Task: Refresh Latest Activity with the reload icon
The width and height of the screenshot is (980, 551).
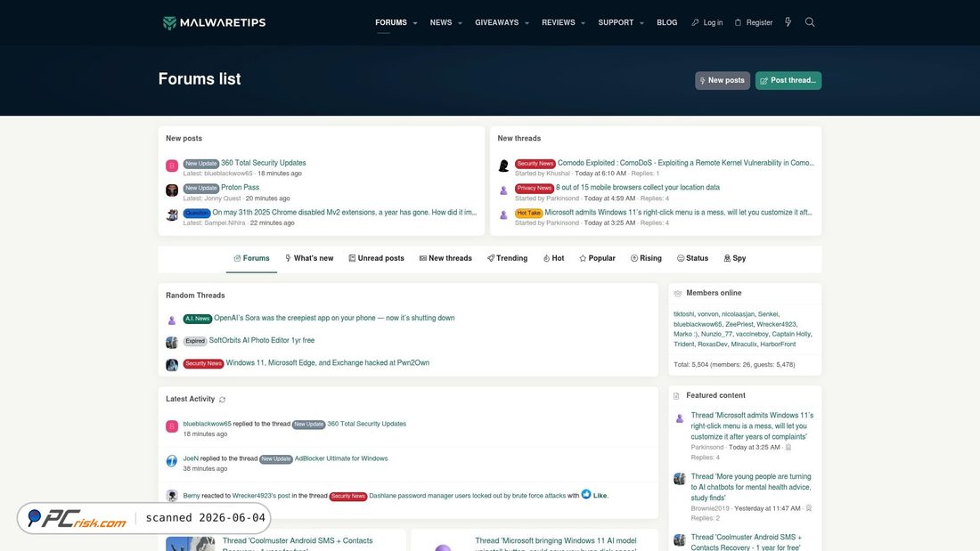Action: tap(223, 399)
